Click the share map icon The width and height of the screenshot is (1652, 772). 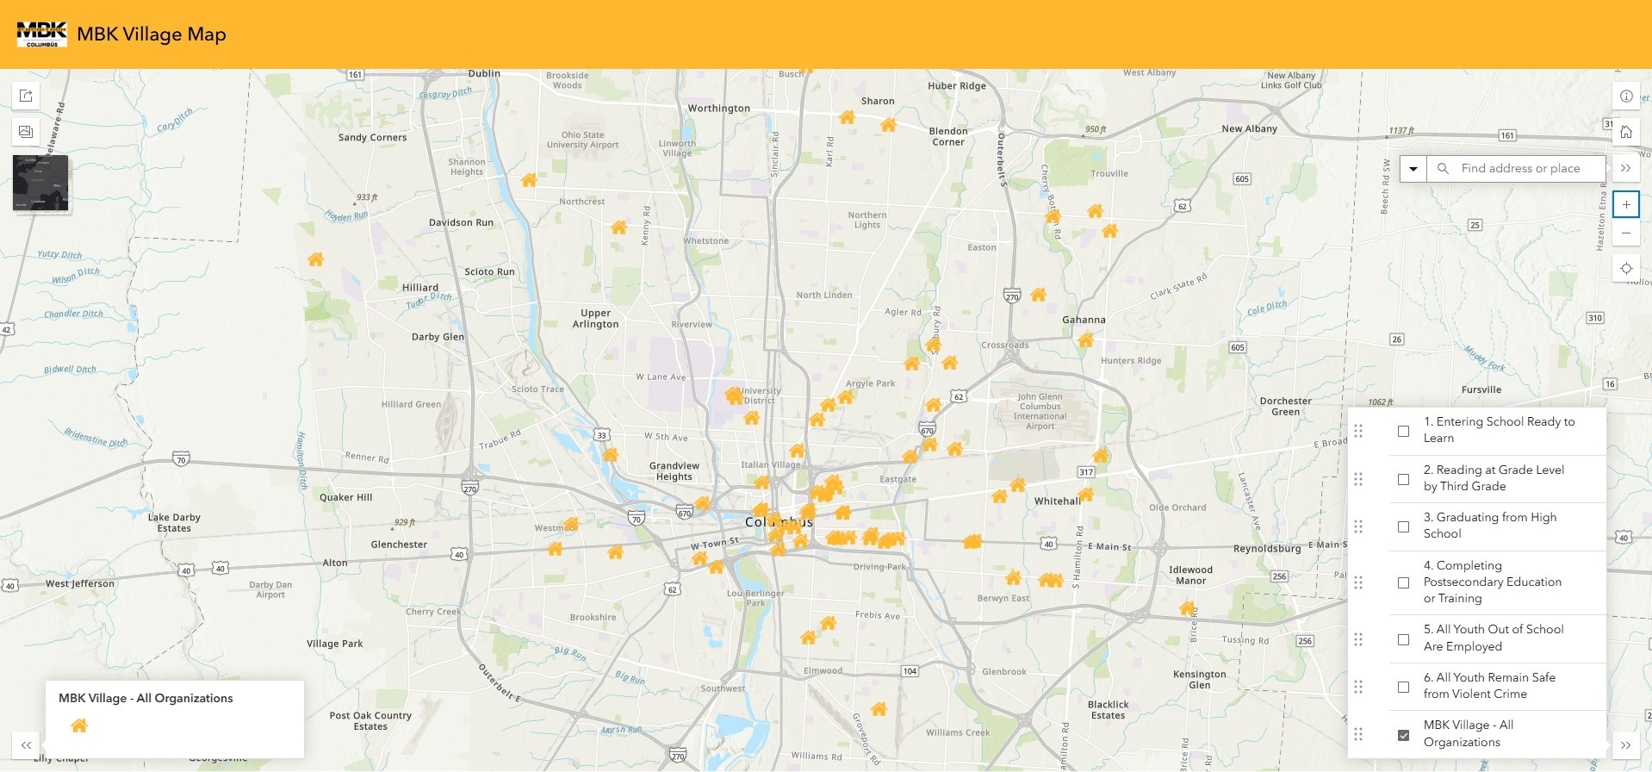point(26,96)
